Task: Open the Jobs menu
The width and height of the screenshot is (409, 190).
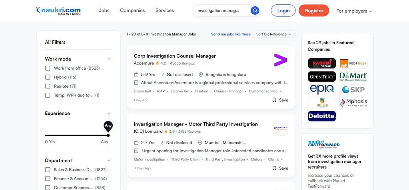Action: tap(104, 10)
